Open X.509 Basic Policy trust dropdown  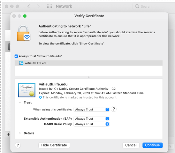click(91, 124)
